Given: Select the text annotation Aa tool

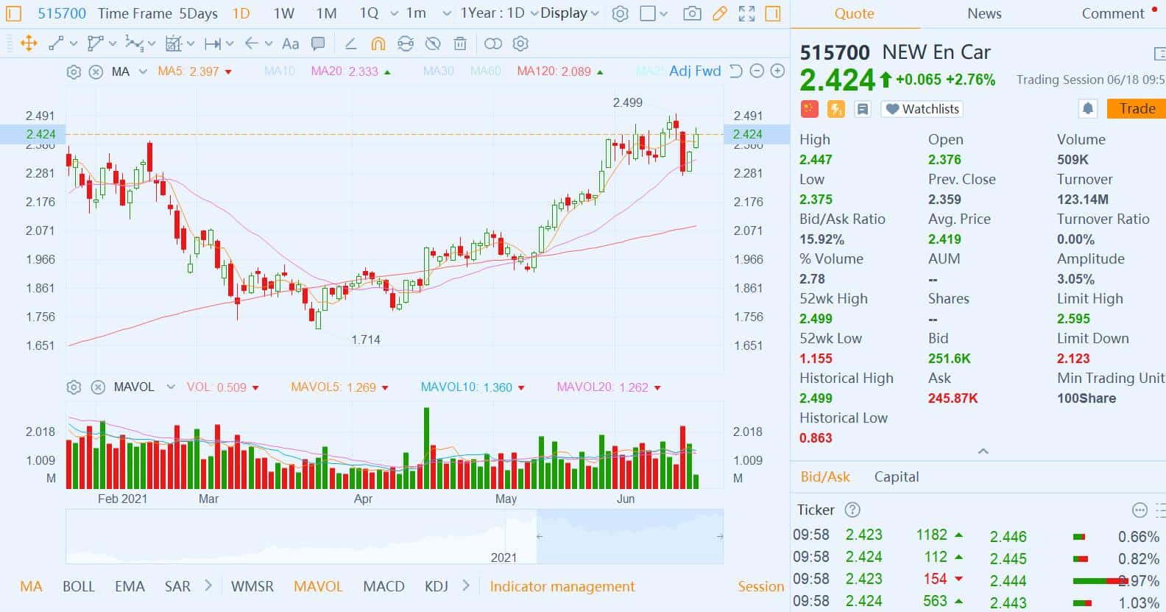Looking at the screenshot, I should click(291, 44).
